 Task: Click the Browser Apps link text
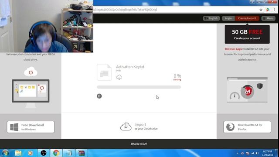[x=234, y=49]
